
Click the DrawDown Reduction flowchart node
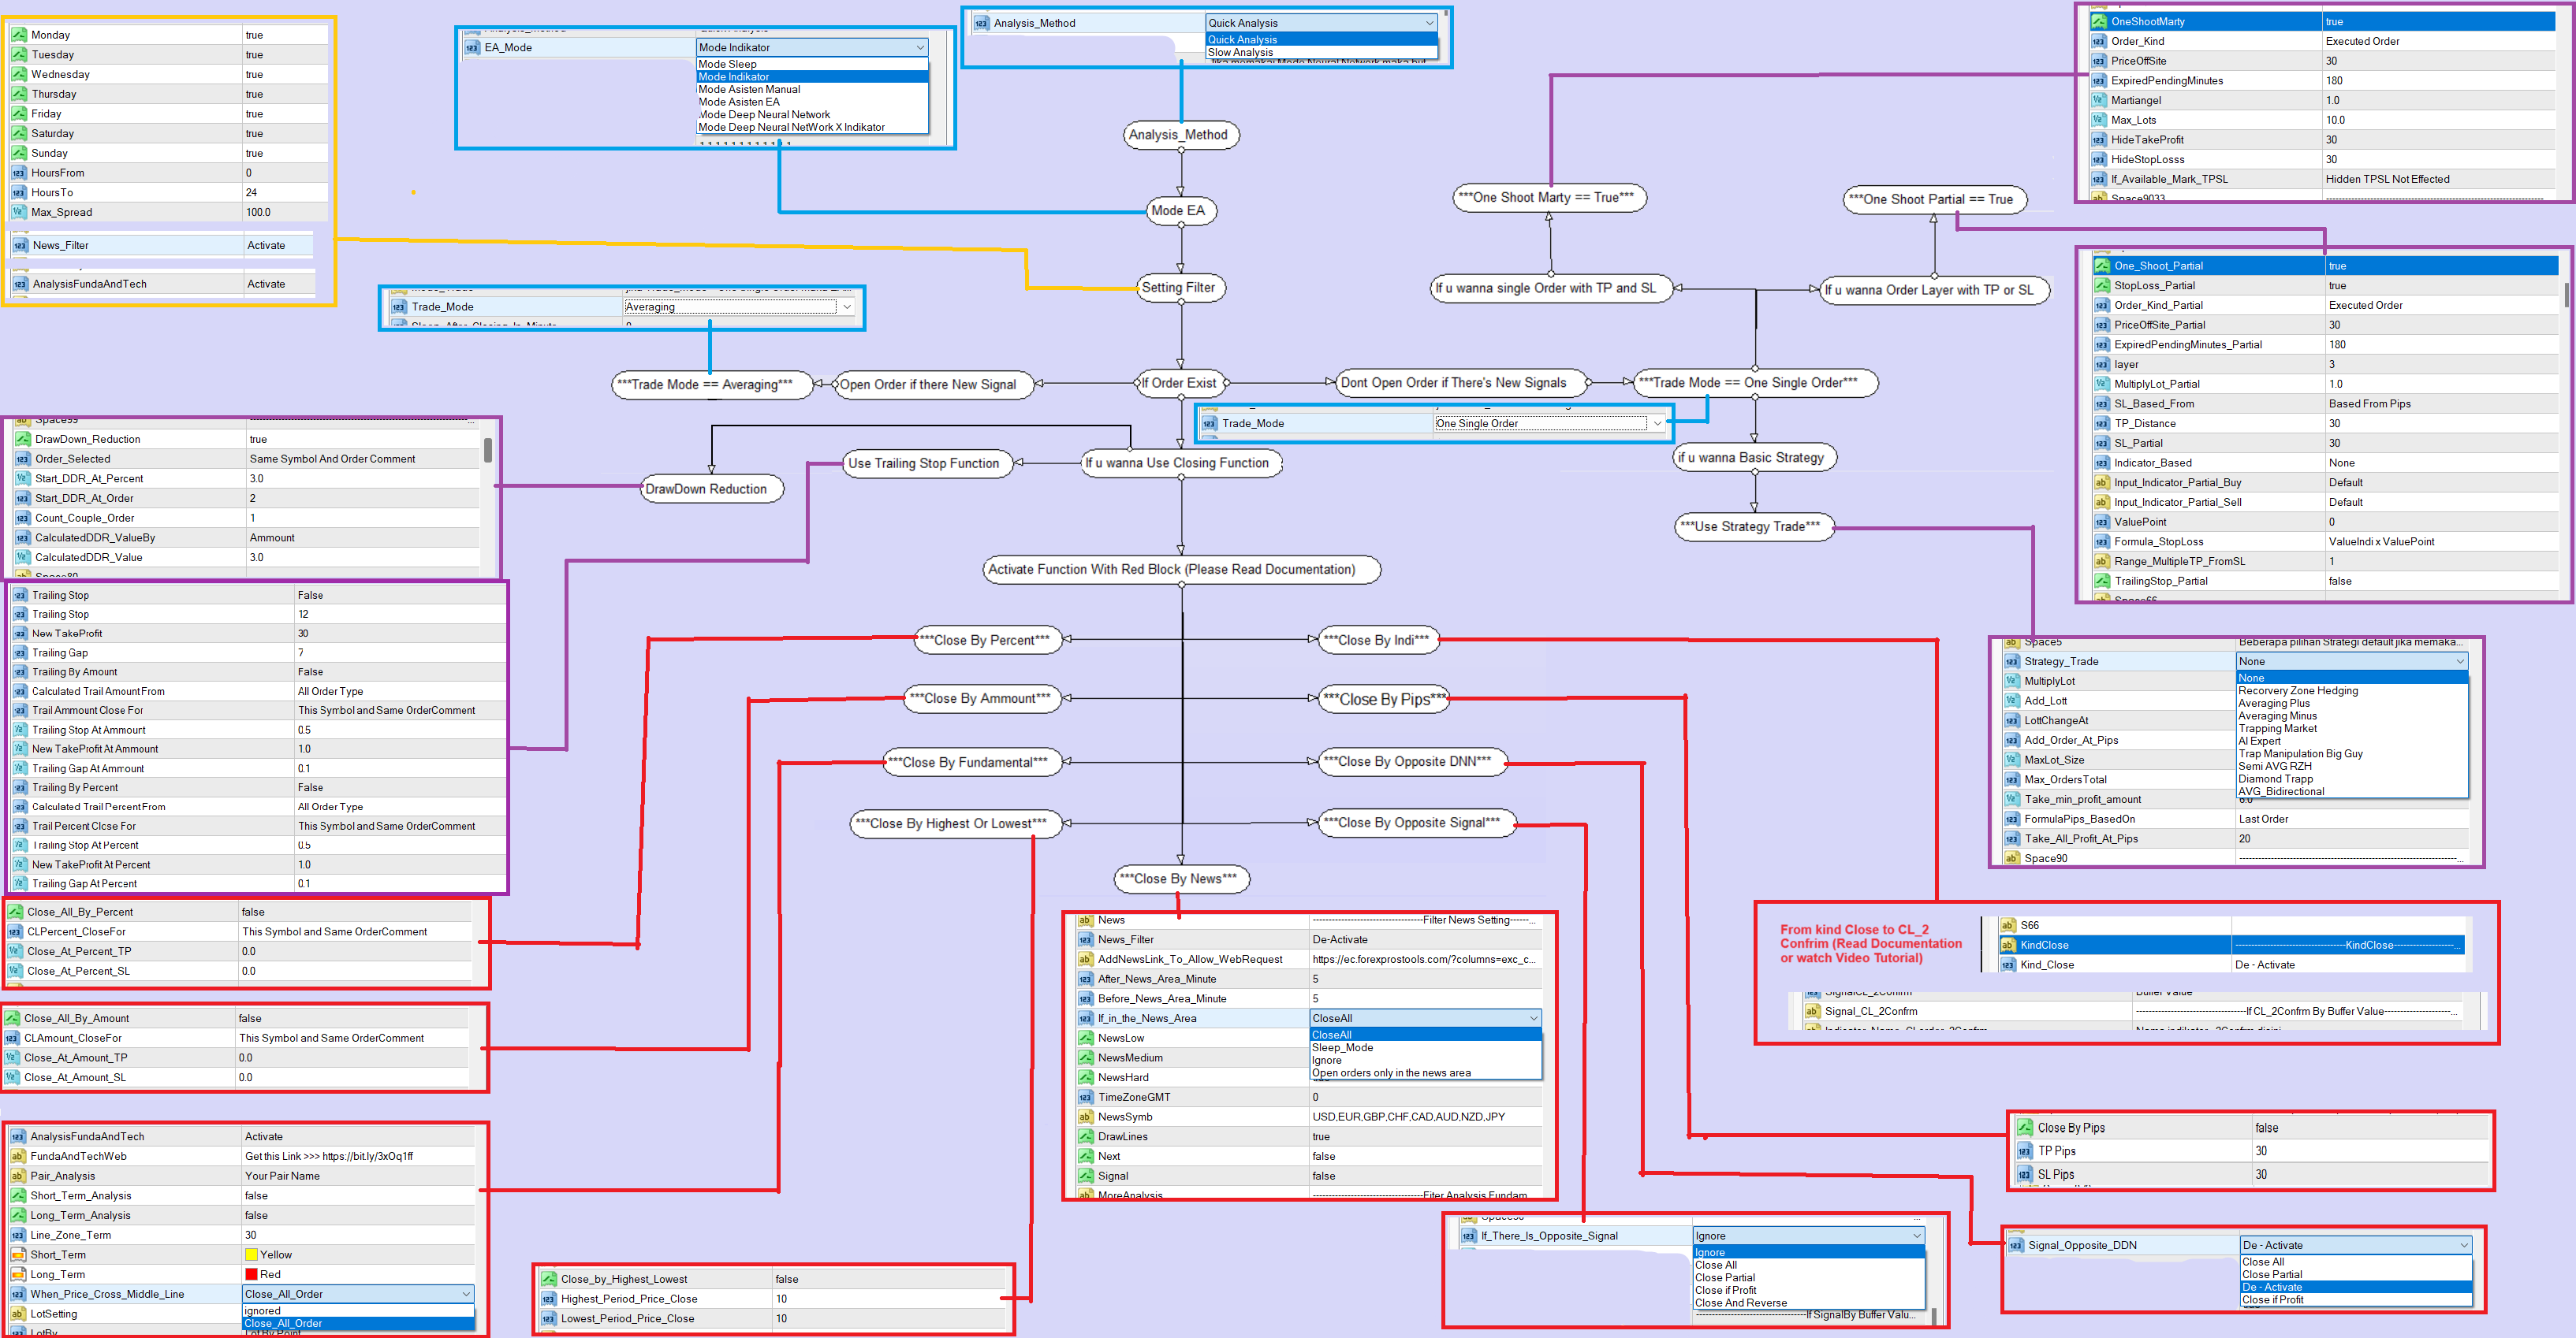point(711,489)
